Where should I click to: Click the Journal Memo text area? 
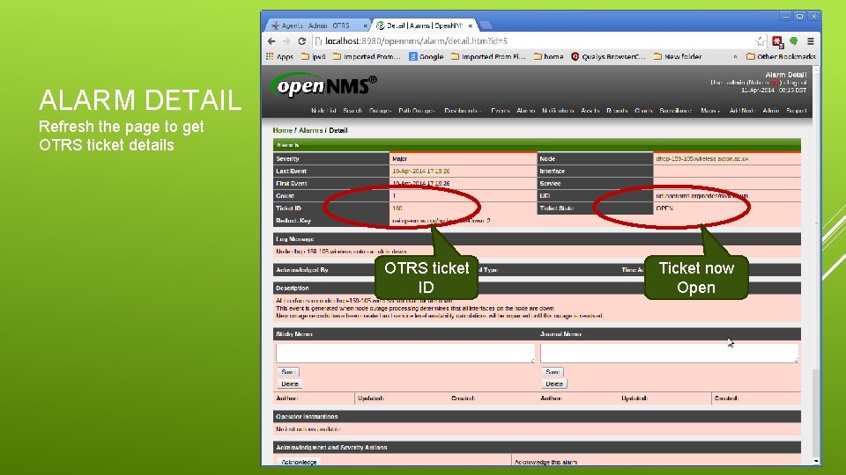pos(669,354)
